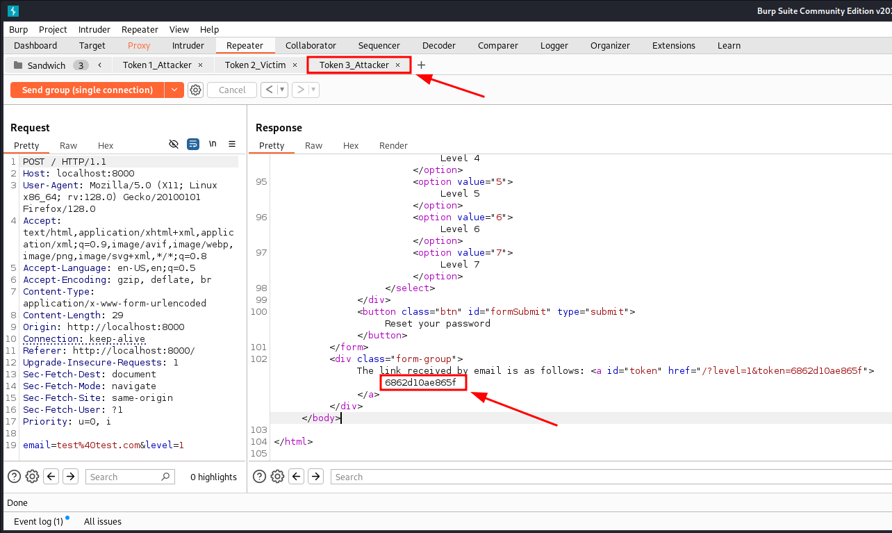
Task: Open request search settings gear
Action: coord(32,477)
